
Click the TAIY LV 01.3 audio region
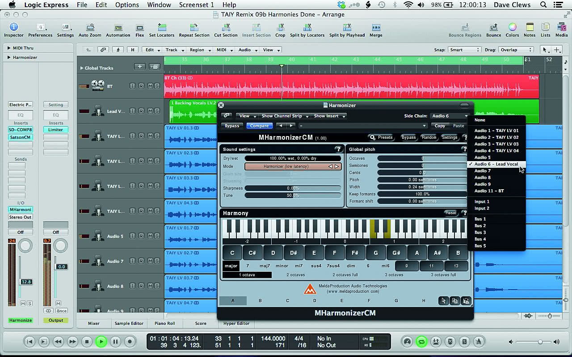point(191,137)
